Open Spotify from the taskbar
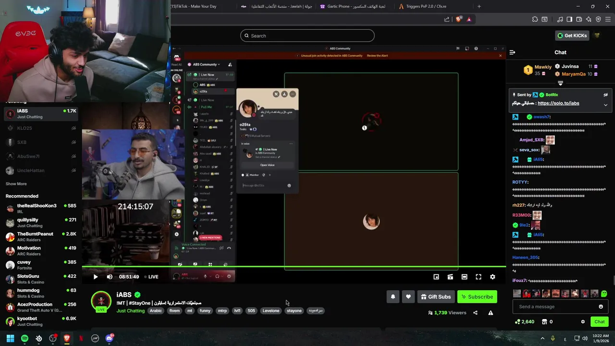 click(25, 338)
